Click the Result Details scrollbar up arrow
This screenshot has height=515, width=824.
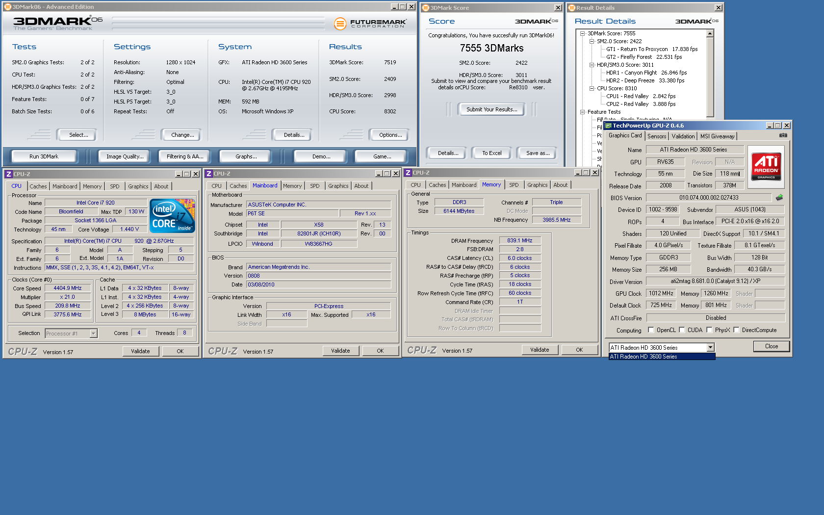pos(710,33)
